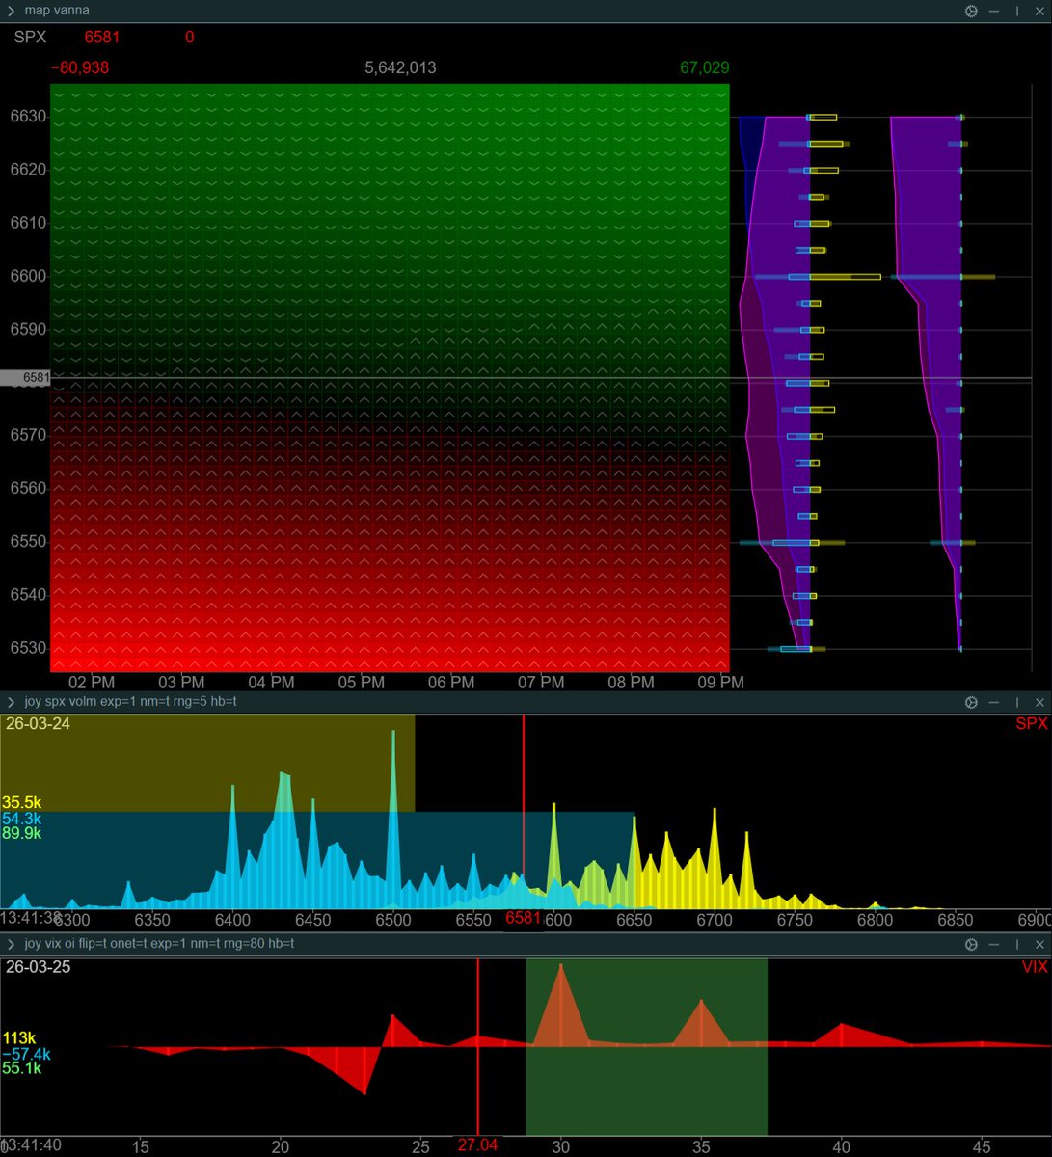This screenshot has width=1052, height=1157.
Task: Click the green 67,029 maximum value
Action: (704, 68)
